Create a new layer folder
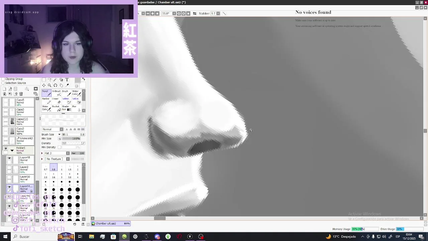This screenshot has height=241, width=428. pyautogui.click(x=15, y=89)
